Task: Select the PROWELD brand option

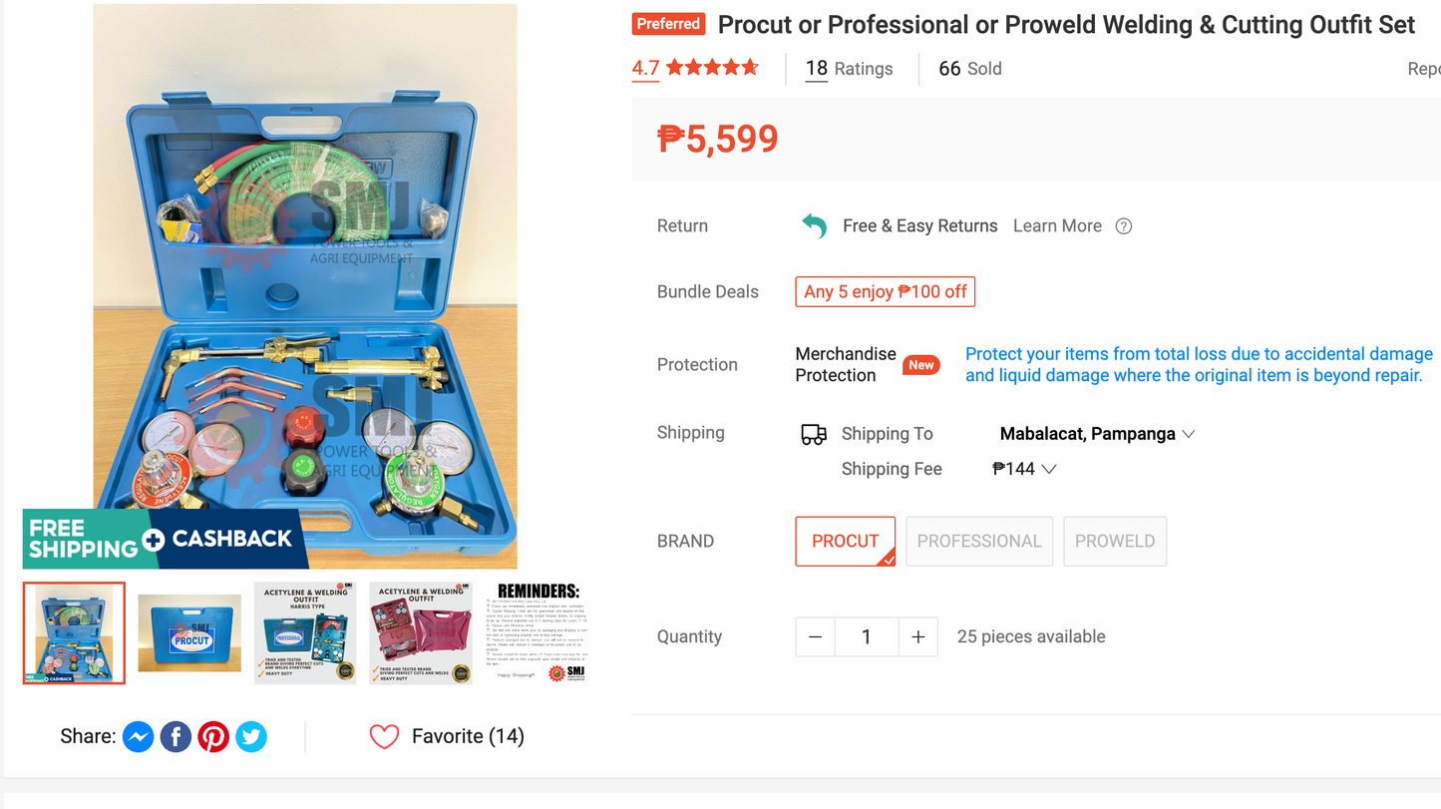Action: point(1114,541)
